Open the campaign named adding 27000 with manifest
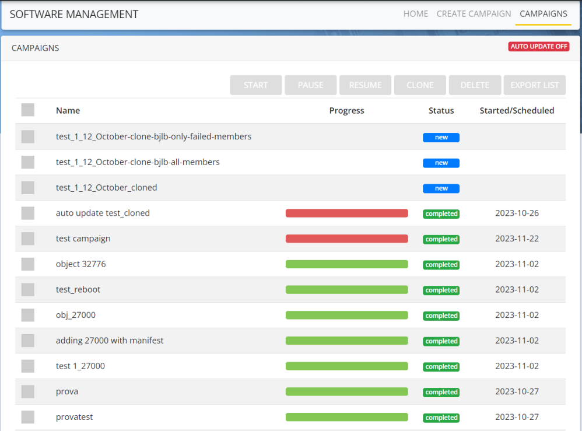This screenshot has height=431, width=582. point(110,341)
